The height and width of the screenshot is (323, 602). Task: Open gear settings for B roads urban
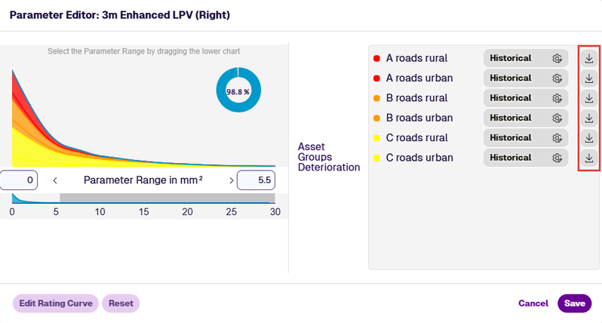[557, 118]
